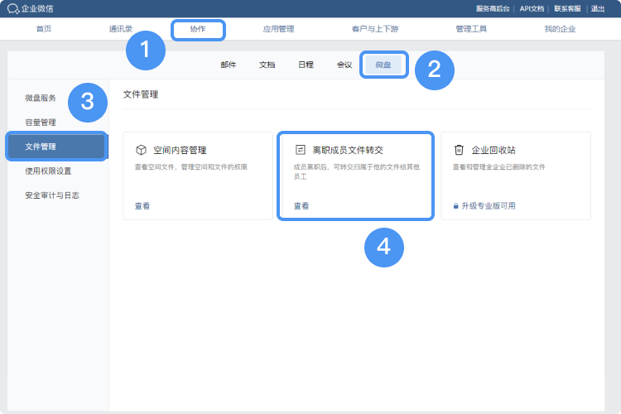This screenshot has width=621, height=414.
Task: Click the cube icon beside 空间内容管理
Action: pos(141,150)
